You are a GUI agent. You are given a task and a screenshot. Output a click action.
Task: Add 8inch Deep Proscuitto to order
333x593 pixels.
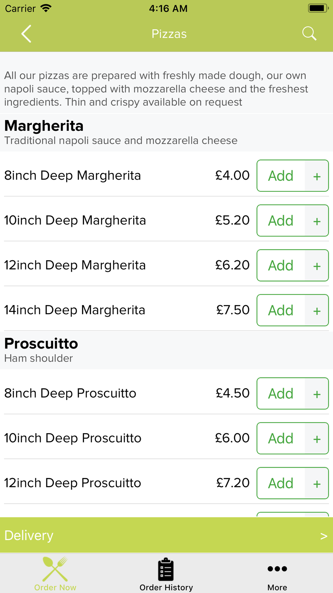[281, 394]
